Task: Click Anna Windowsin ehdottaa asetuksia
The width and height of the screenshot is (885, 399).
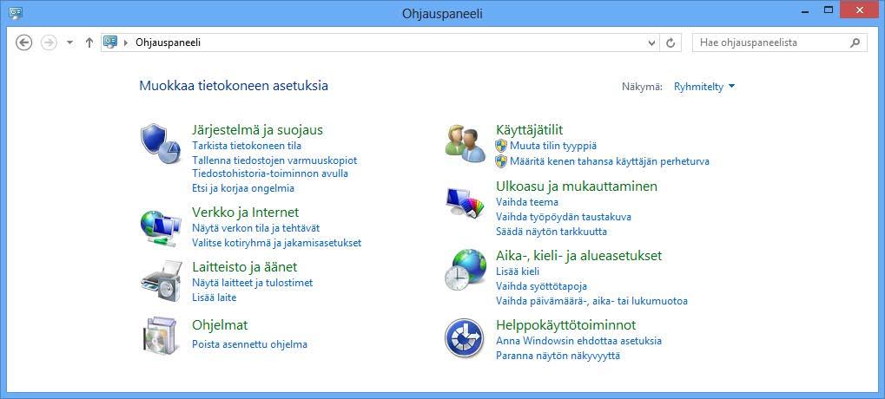Action: click(578, 341)
